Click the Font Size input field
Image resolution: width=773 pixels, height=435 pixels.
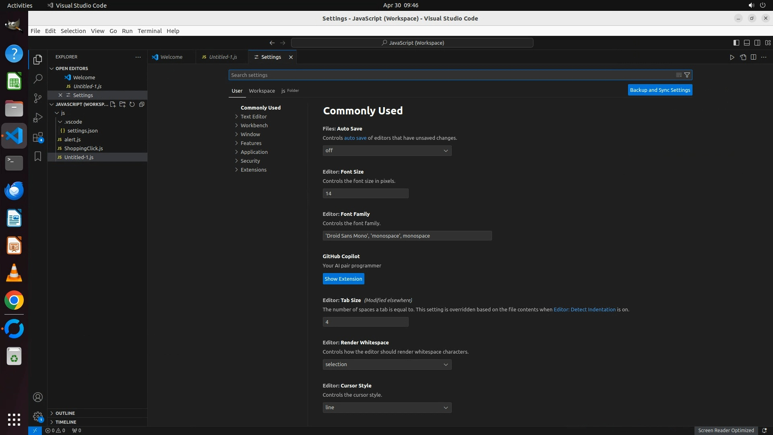coord(365,193)
